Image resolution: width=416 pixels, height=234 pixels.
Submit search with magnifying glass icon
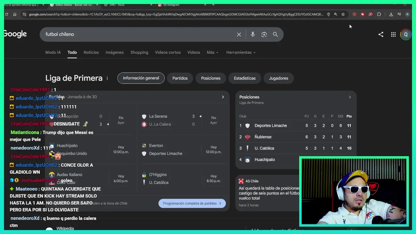275,34
